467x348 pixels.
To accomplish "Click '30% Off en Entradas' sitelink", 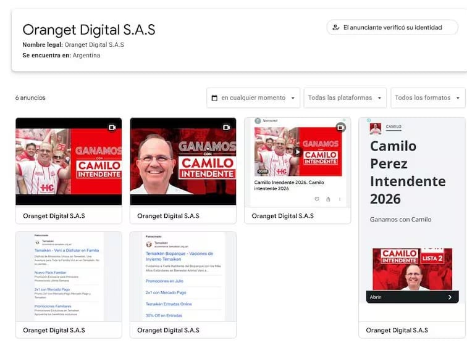I will click(x=164, y=315).
